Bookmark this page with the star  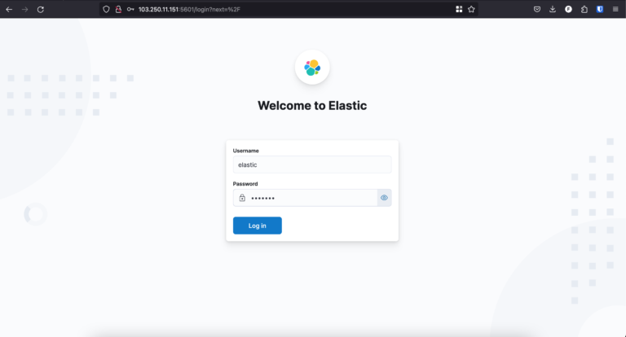point(471,9)
